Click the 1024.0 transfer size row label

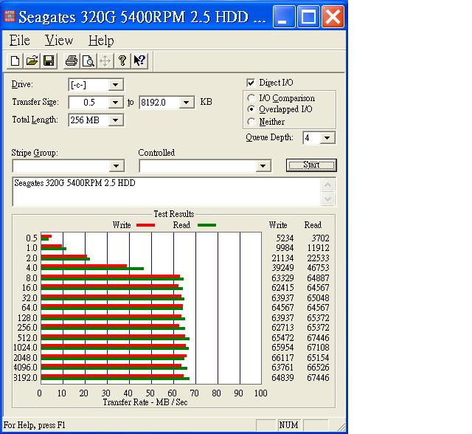(x=25, y=348)
